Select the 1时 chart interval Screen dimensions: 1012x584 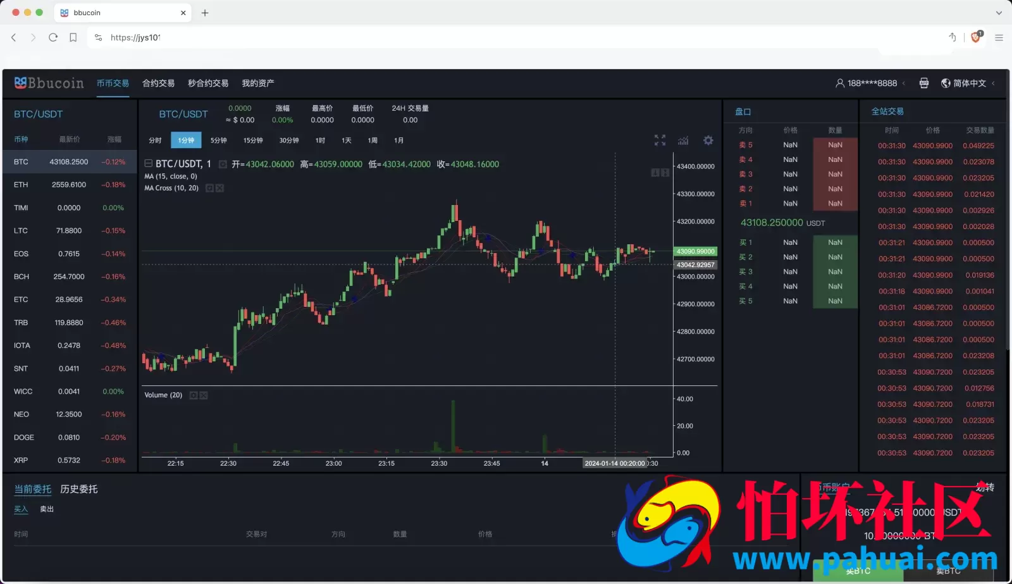pos(320,140)
